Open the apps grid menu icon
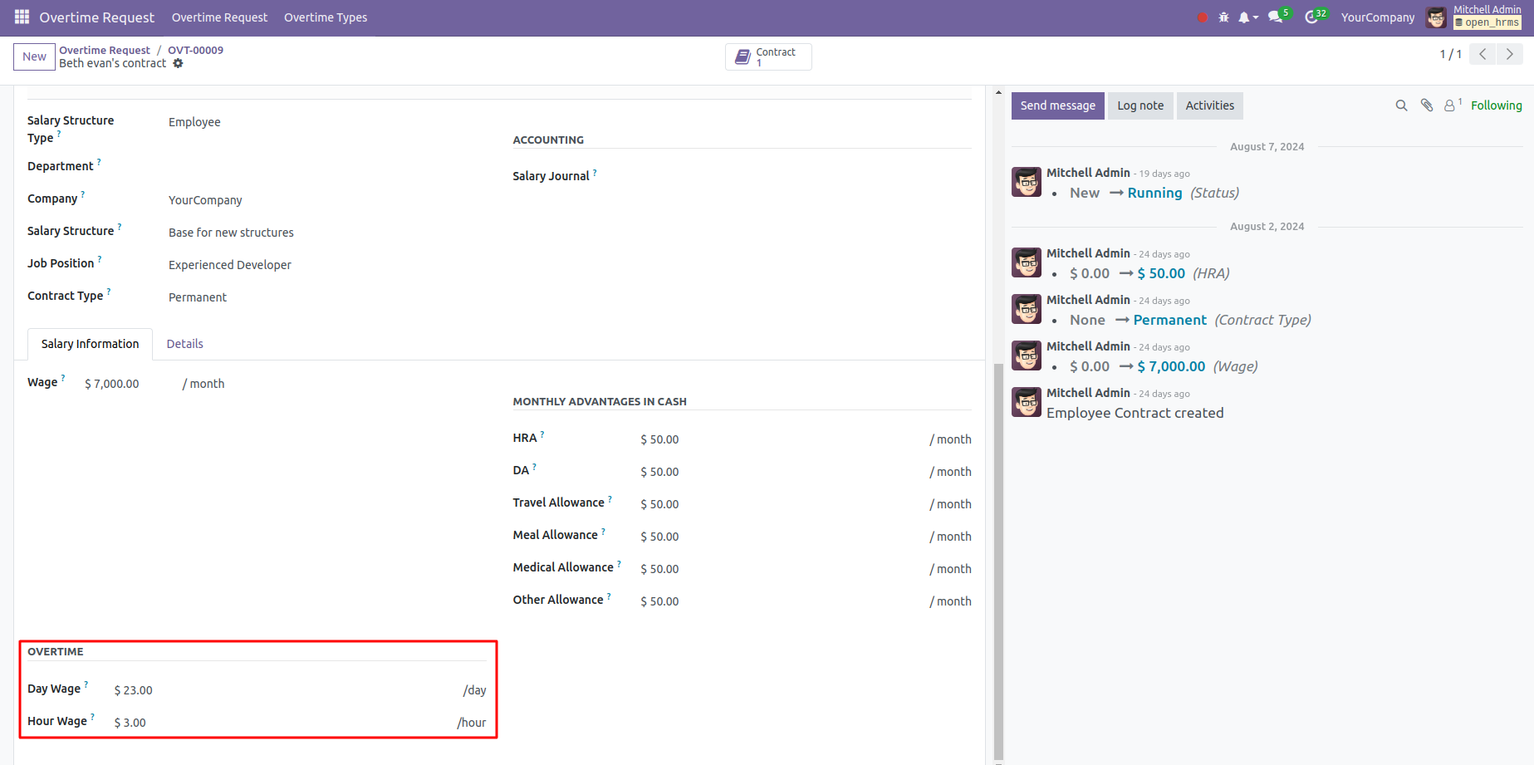Viewport: 1534px width, 765px height. tap(22, 17)
